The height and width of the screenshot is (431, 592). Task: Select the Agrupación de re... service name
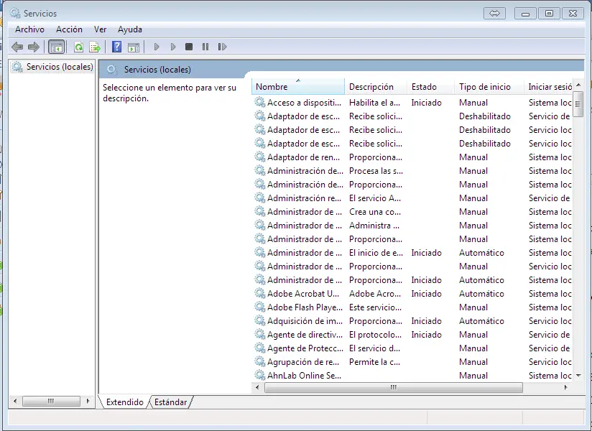(x=303, y=362)
